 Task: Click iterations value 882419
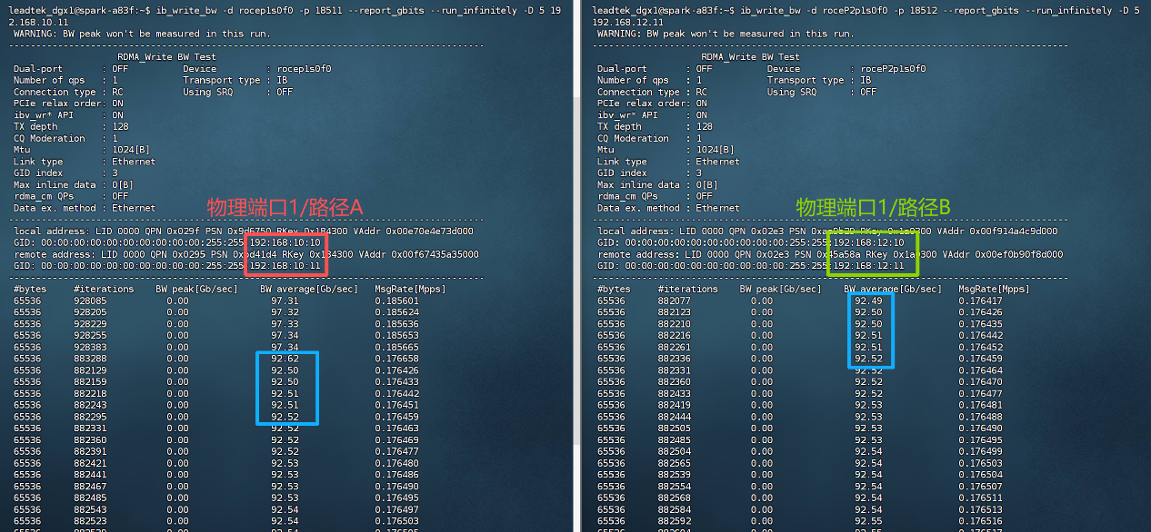point(674,405)
